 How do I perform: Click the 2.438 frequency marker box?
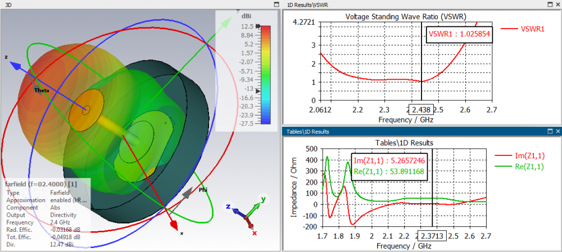[422, 108]
